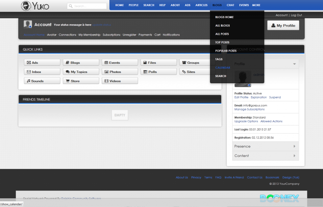
Task: Click the Log Out link
Action: [296, 15]
